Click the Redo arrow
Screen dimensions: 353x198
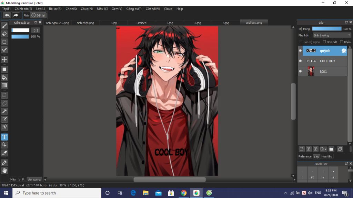tap(16, 15)
